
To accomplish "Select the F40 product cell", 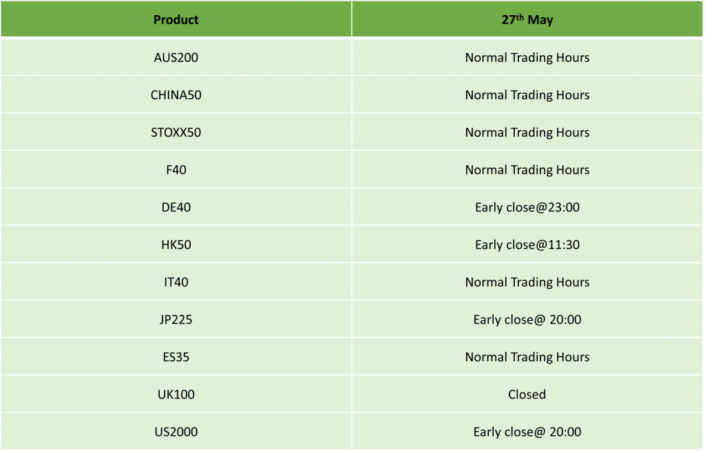I will click(x=176, y=169).
